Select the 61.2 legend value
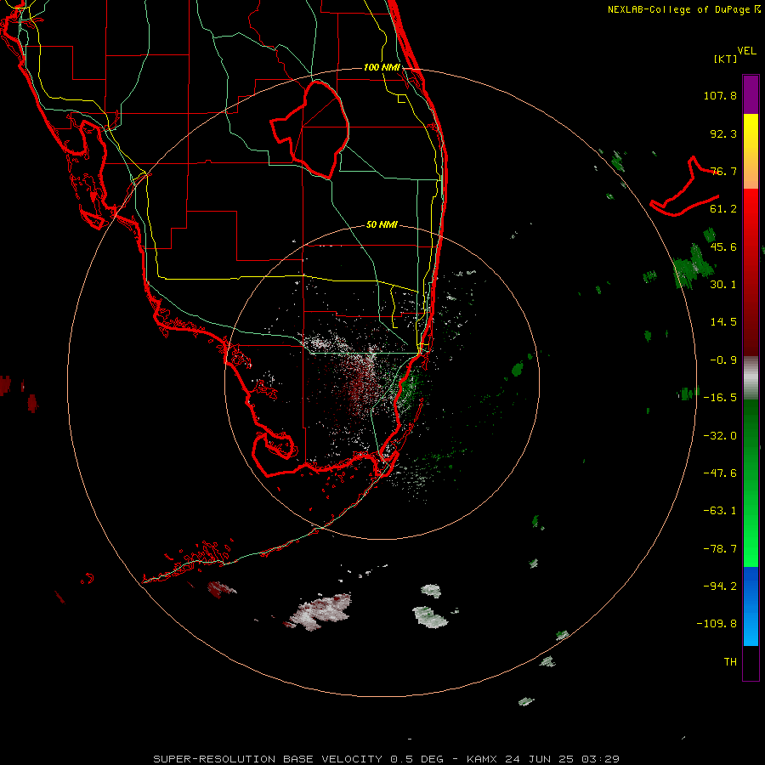This screenshot has height=765, width=765. click(723, 209)
